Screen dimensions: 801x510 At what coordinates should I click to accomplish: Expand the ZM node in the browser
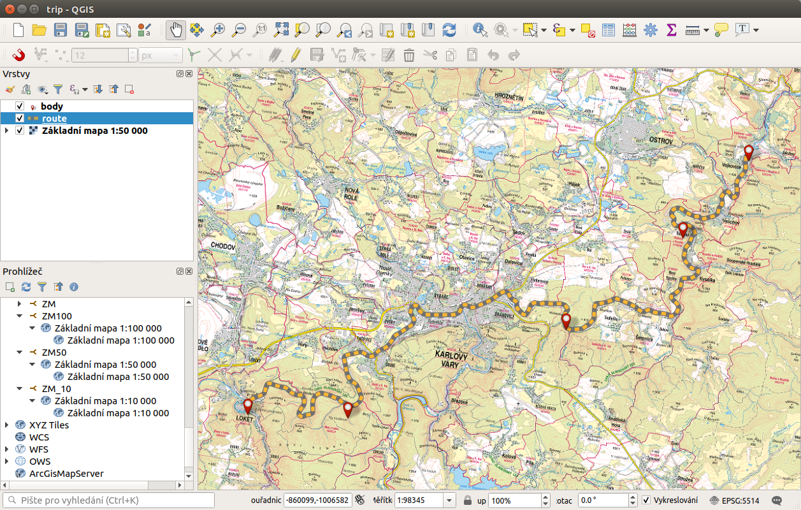point(19,304)
